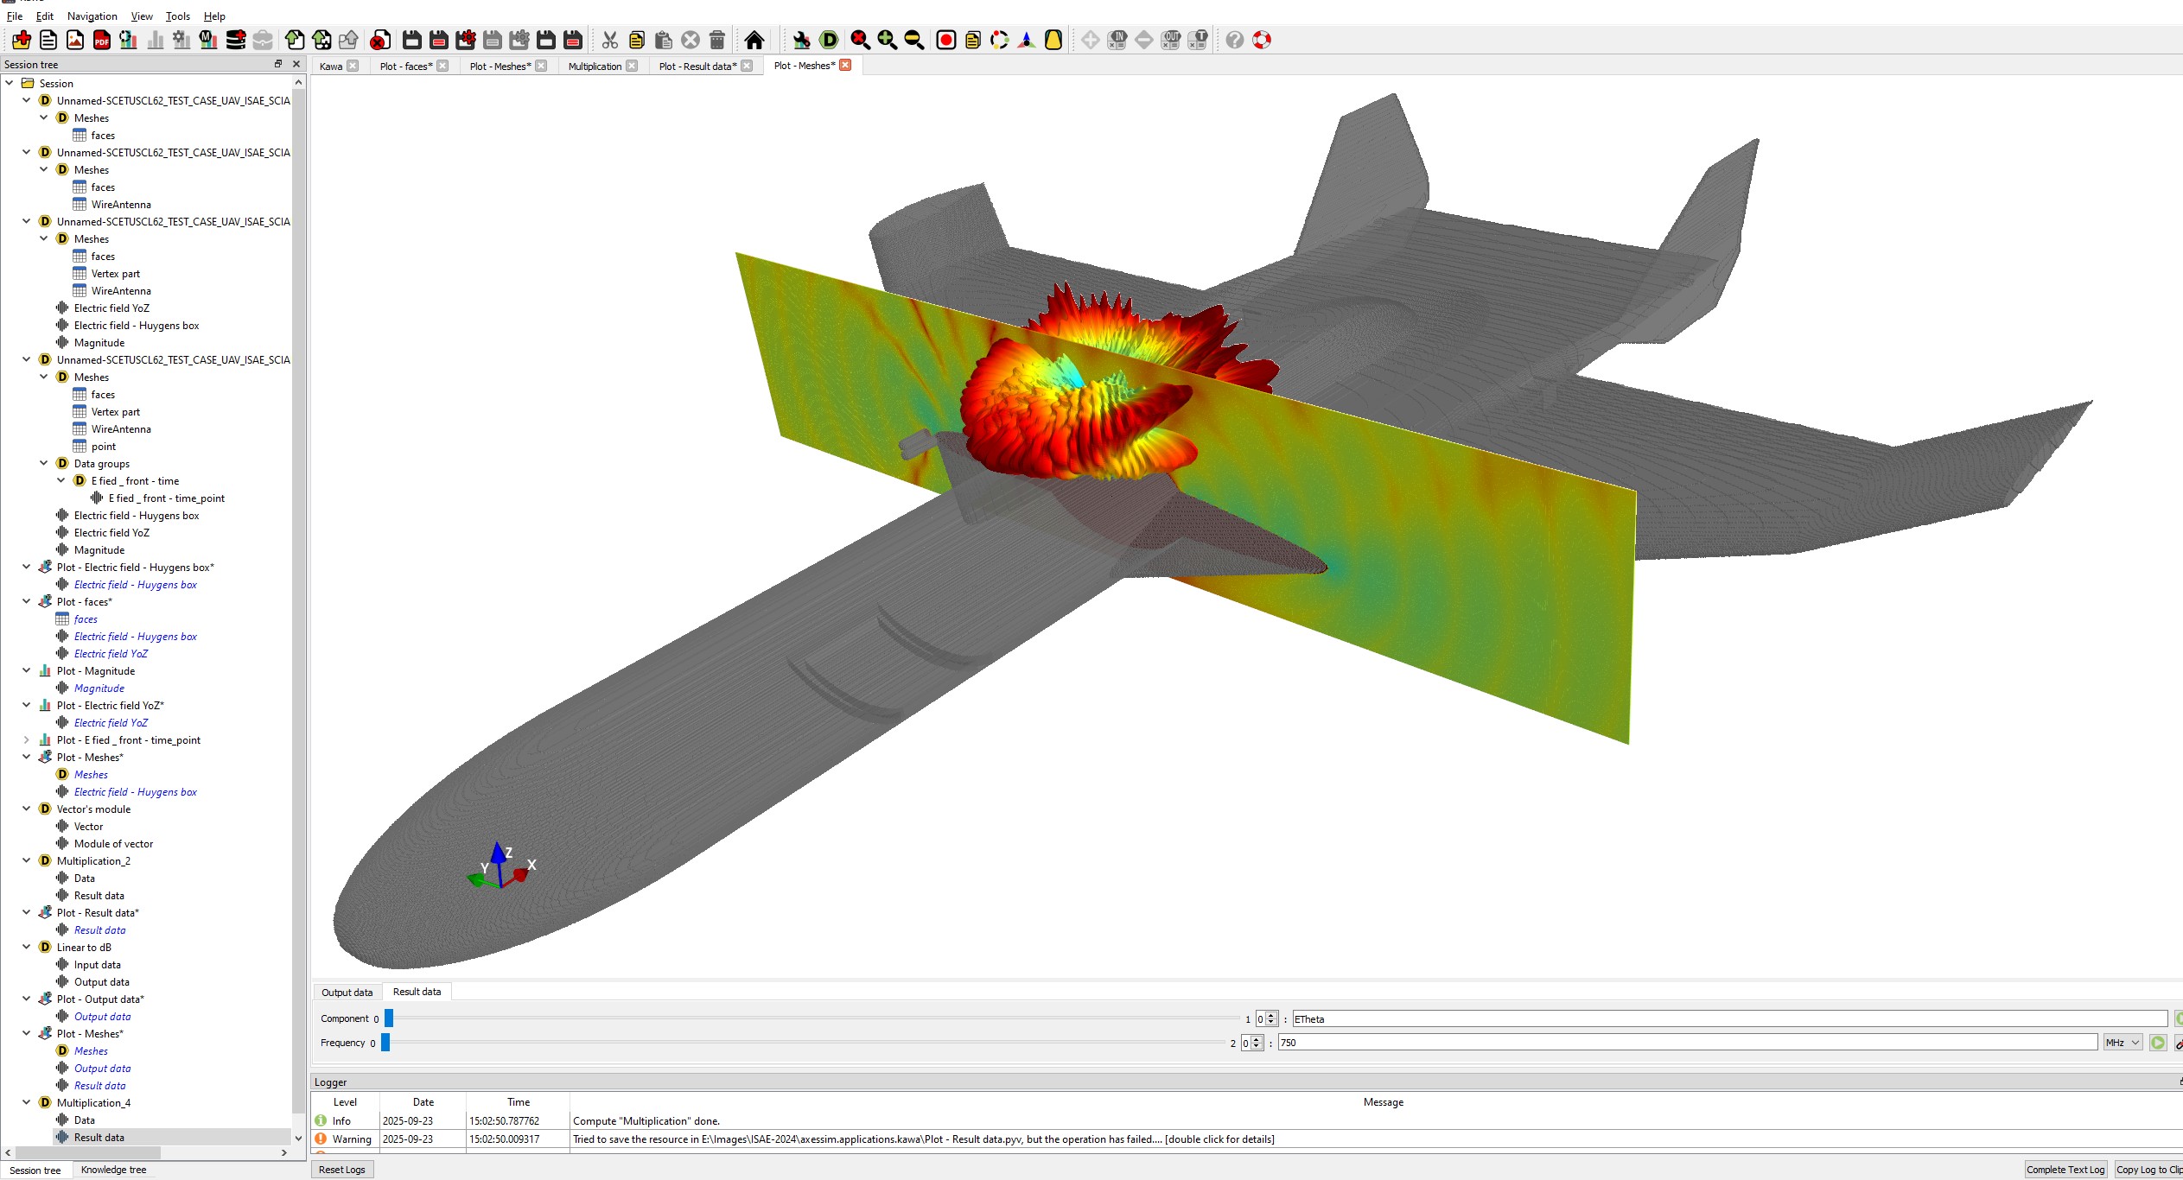Click the Complete Text Log button
The width and height of the screenshot is (2183, 1180).
[x=2065, y=1169]
